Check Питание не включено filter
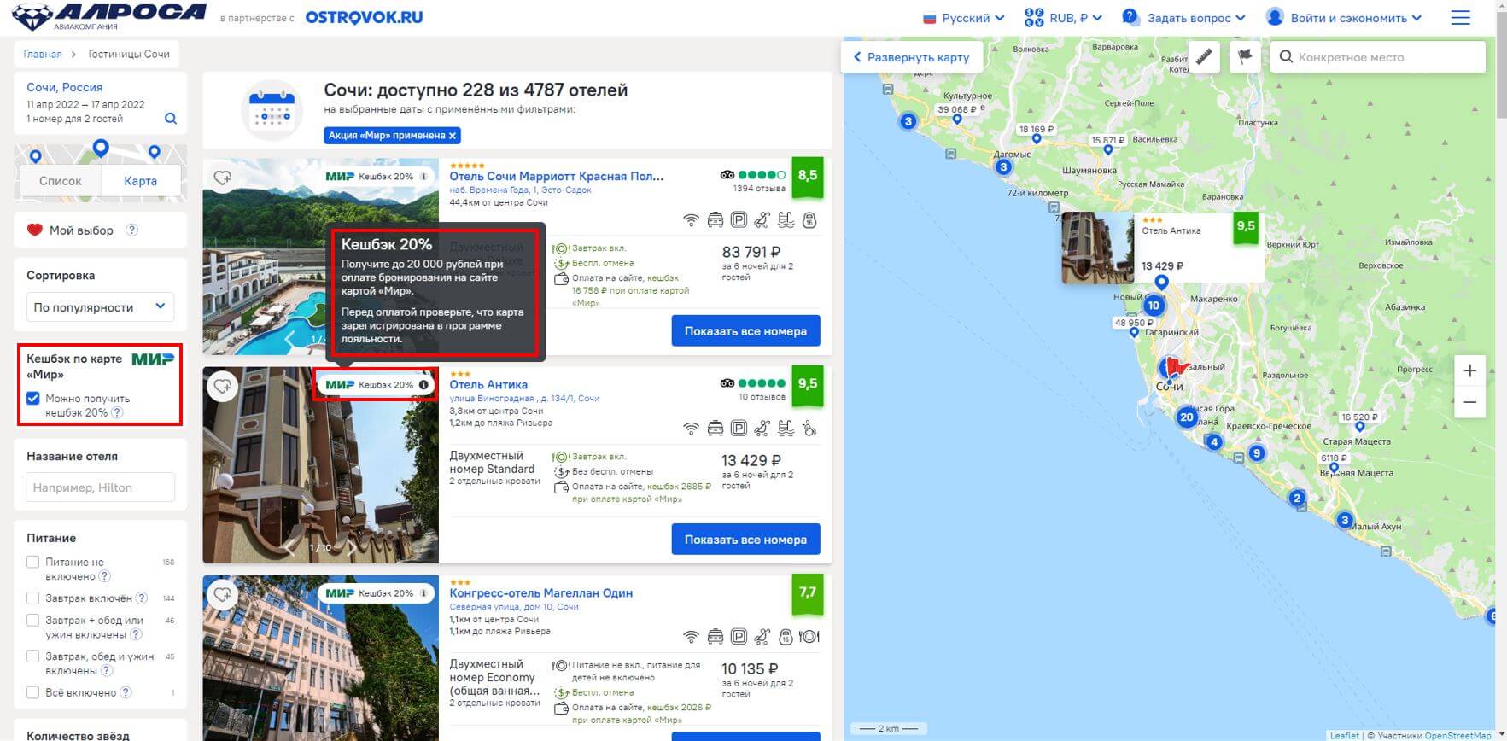1507x741 pixels. (33, 562)
